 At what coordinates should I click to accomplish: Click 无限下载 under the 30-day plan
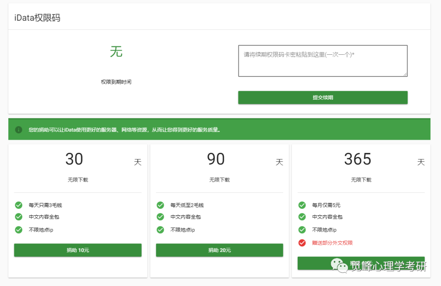click(x=78, y=180)
